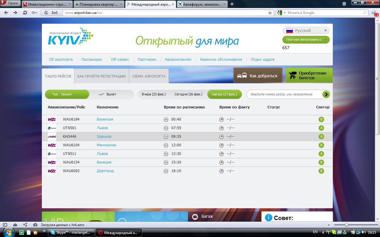
Task: Adjust the page zoom slider
Action: click(346, 225)
